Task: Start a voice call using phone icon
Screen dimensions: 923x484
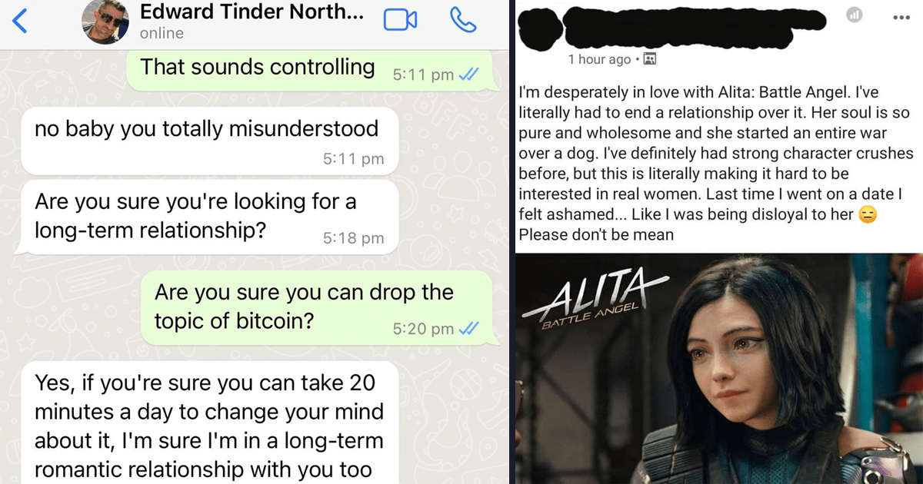Action: click(463, 21)
